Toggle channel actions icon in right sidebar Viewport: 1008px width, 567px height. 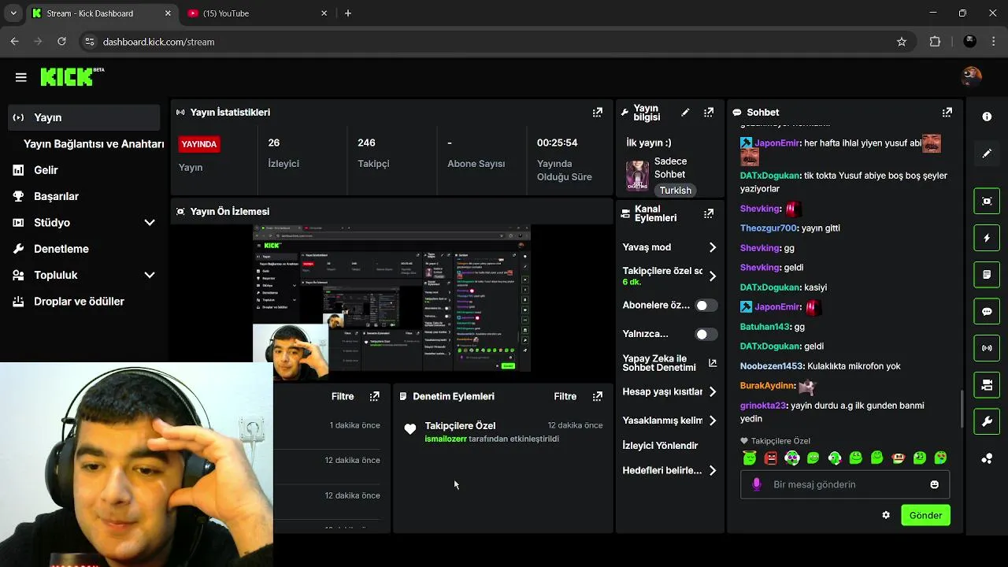[987, 384]
